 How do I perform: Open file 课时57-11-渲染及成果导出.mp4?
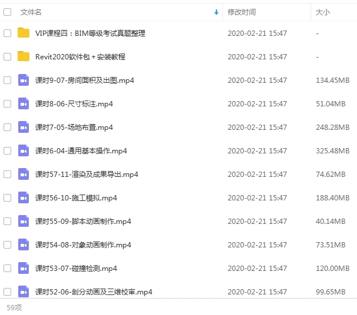pyautogui.click(x=86, y=175)
